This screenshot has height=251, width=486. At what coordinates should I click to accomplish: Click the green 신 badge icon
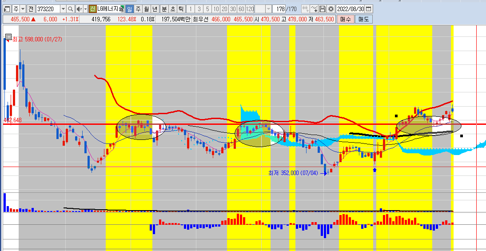92,9
